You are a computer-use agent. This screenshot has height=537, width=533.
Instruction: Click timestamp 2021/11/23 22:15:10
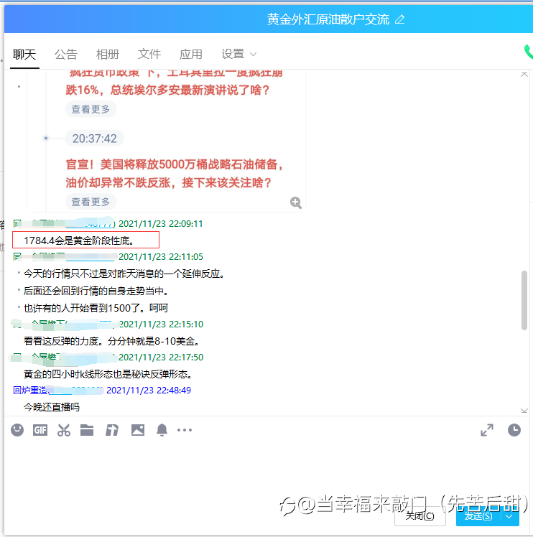(161, 324)
